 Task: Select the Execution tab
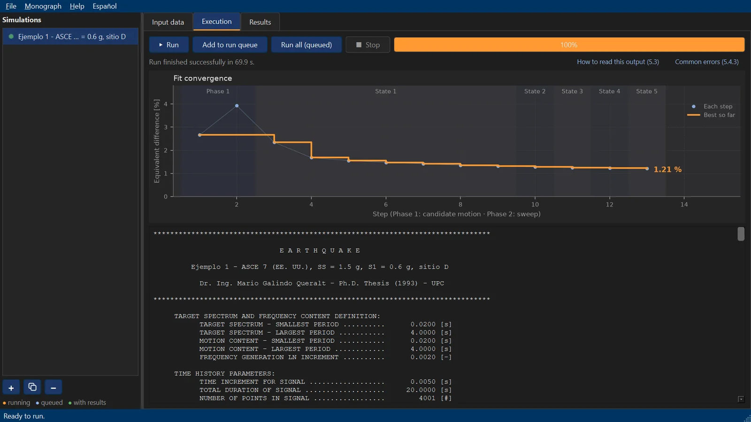[217, 22]
